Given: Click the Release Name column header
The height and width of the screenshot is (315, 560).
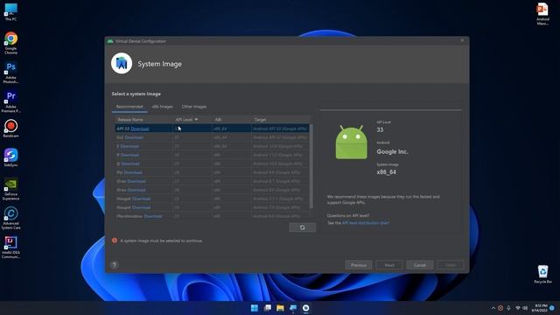Looking at the screenshot, I should click(x=143, y=120).
